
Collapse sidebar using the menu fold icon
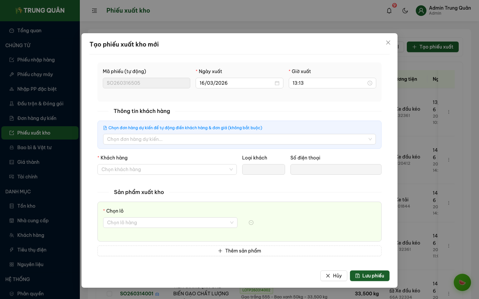coord(94,11)
